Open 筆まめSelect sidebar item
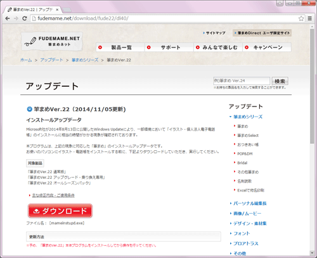Viewport: 317px width, 258px height. pyautogui.click(x=248, y=136)
